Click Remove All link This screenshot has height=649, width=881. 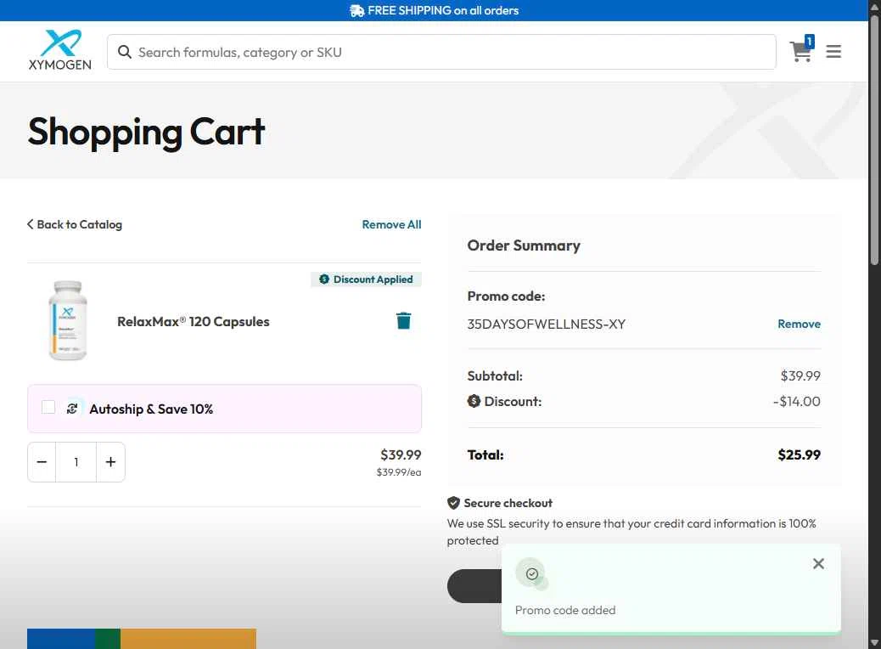pos(391,224)
